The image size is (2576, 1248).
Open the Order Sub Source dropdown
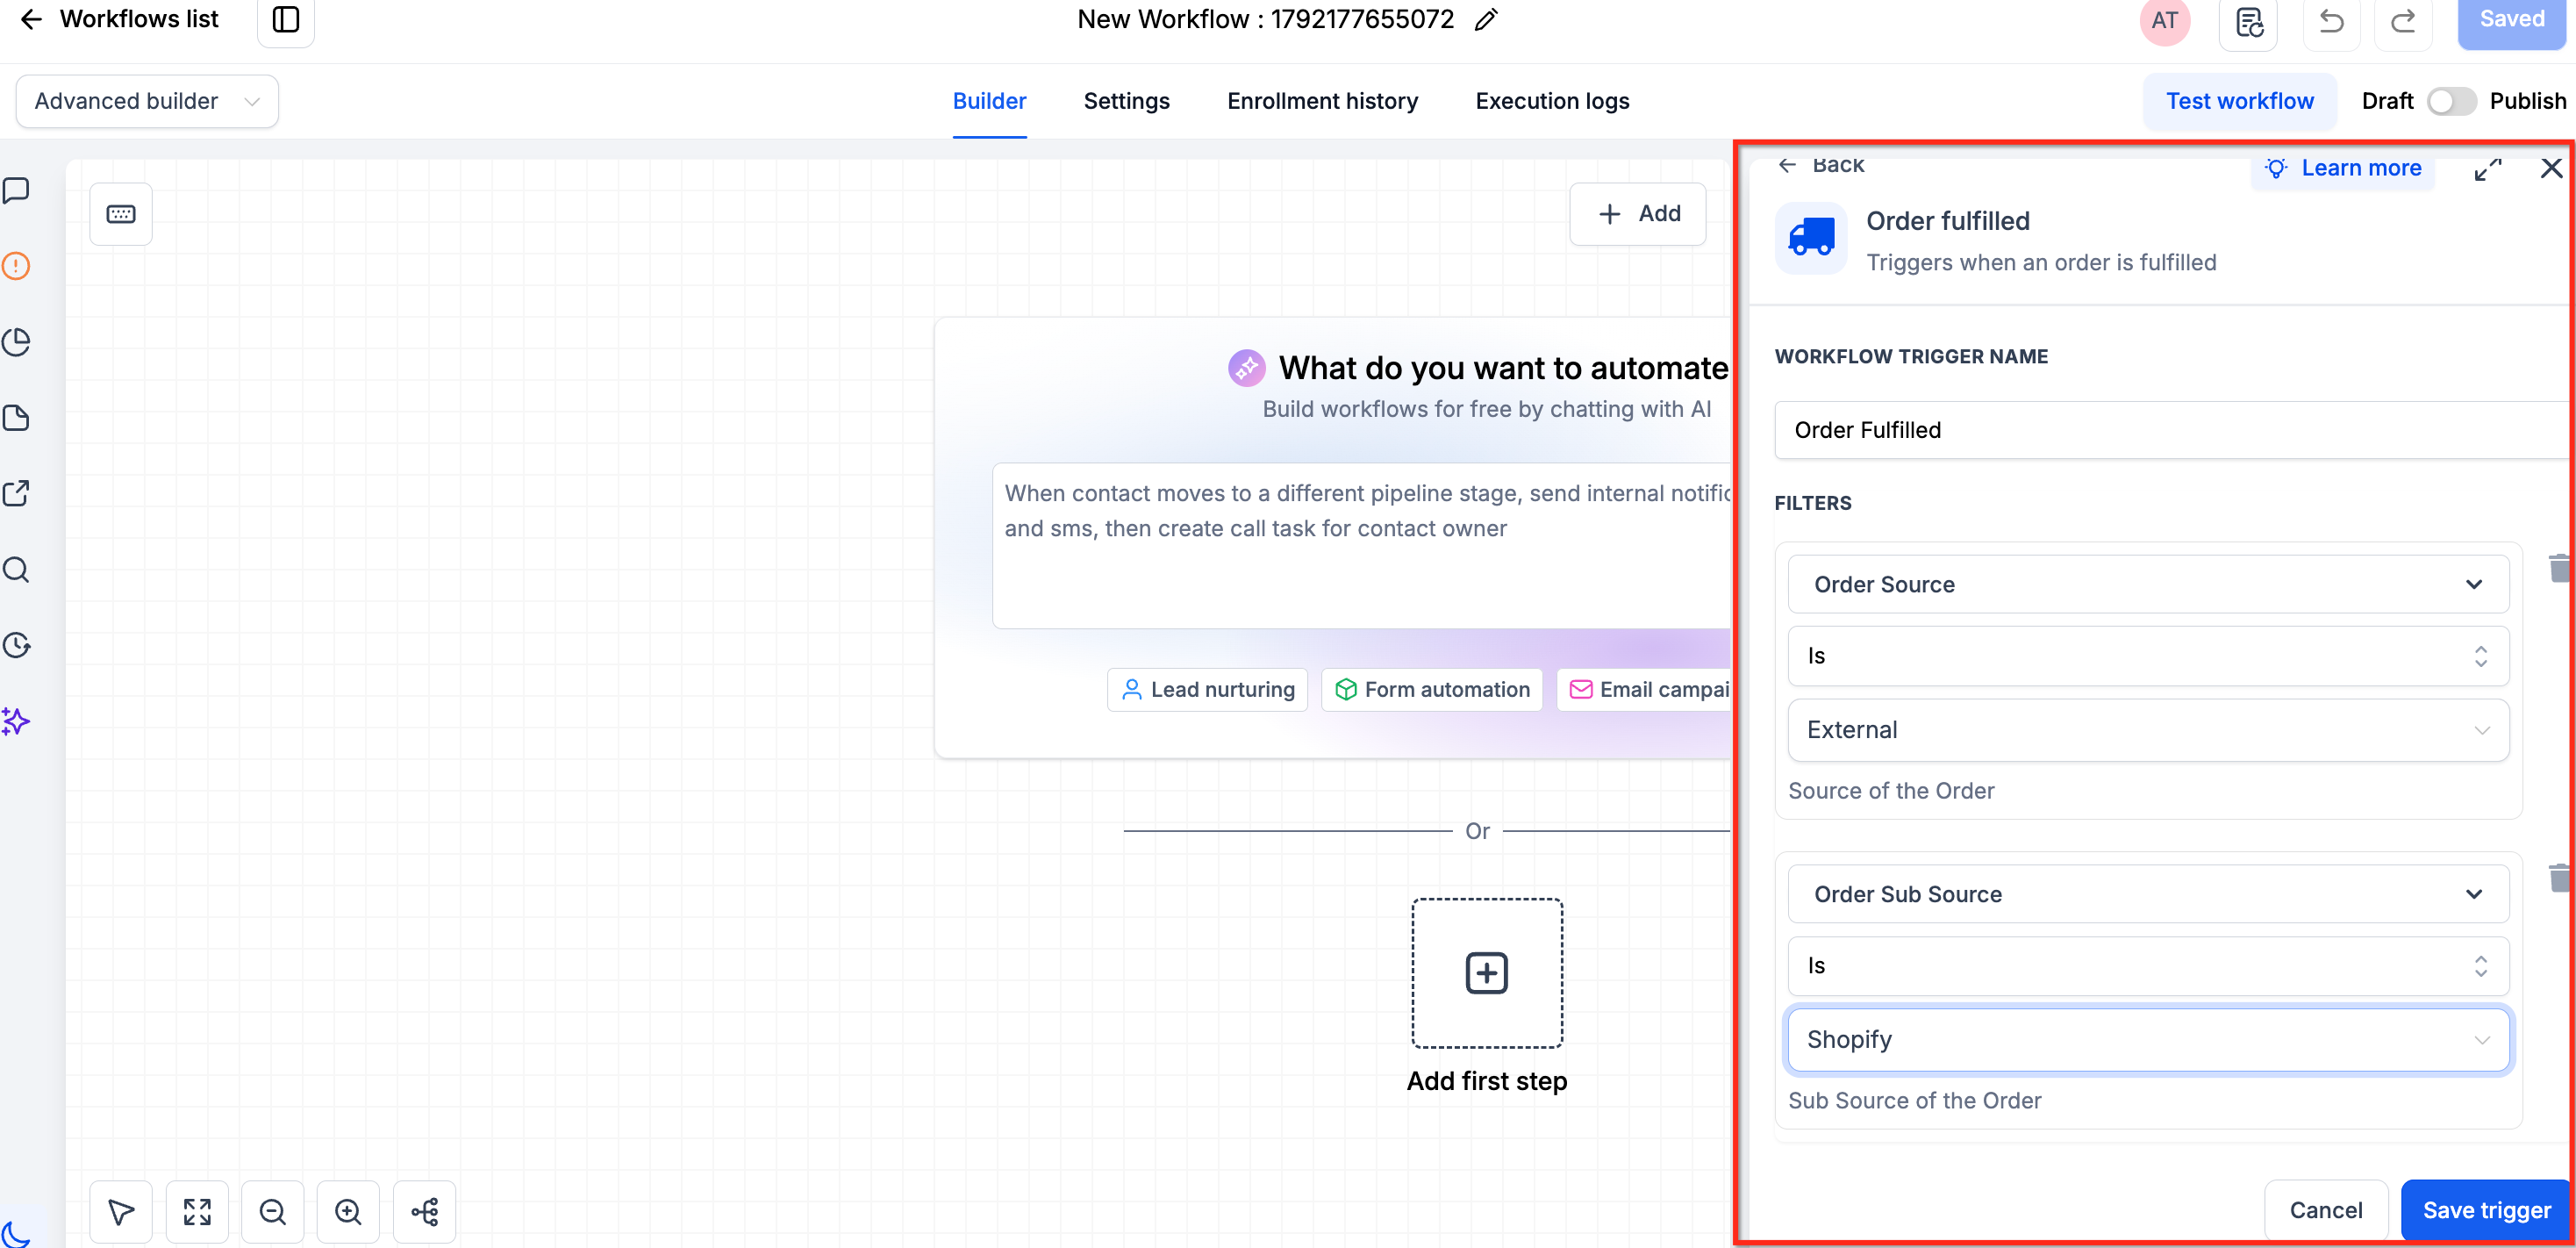point(2148,894)
